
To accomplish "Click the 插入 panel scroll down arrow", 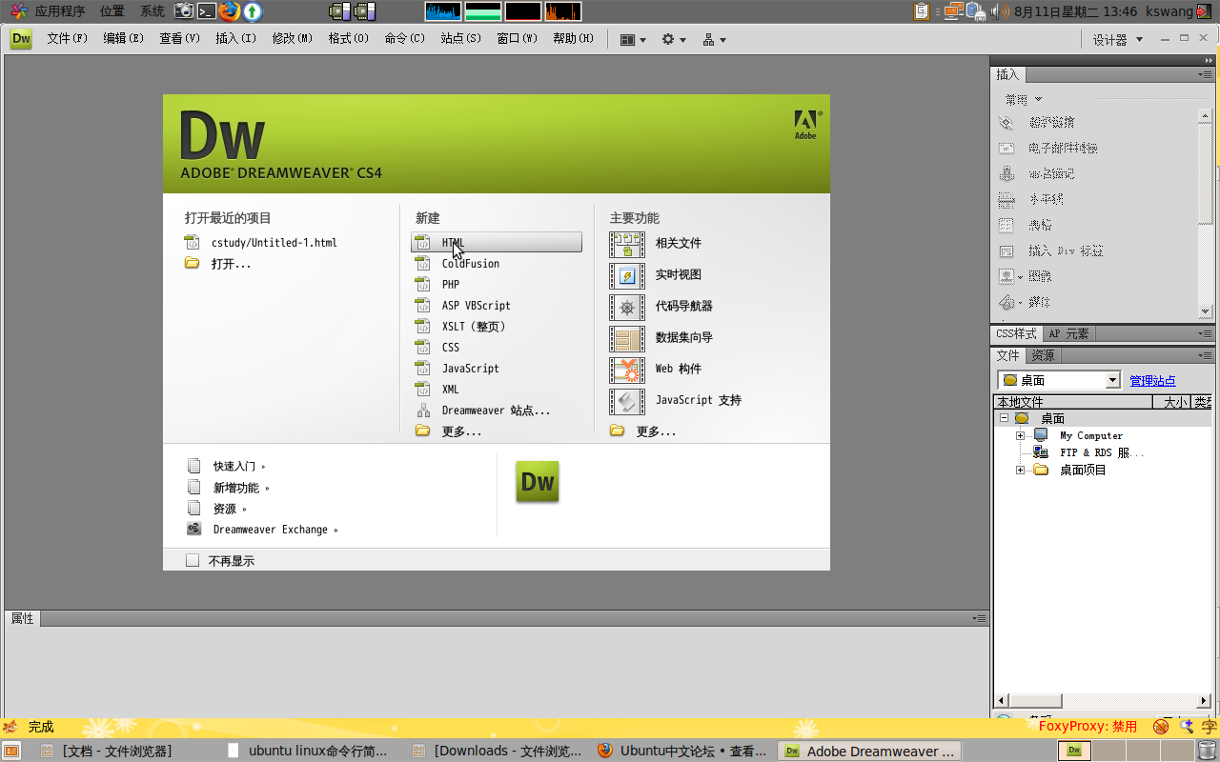I will (1206, 311).
